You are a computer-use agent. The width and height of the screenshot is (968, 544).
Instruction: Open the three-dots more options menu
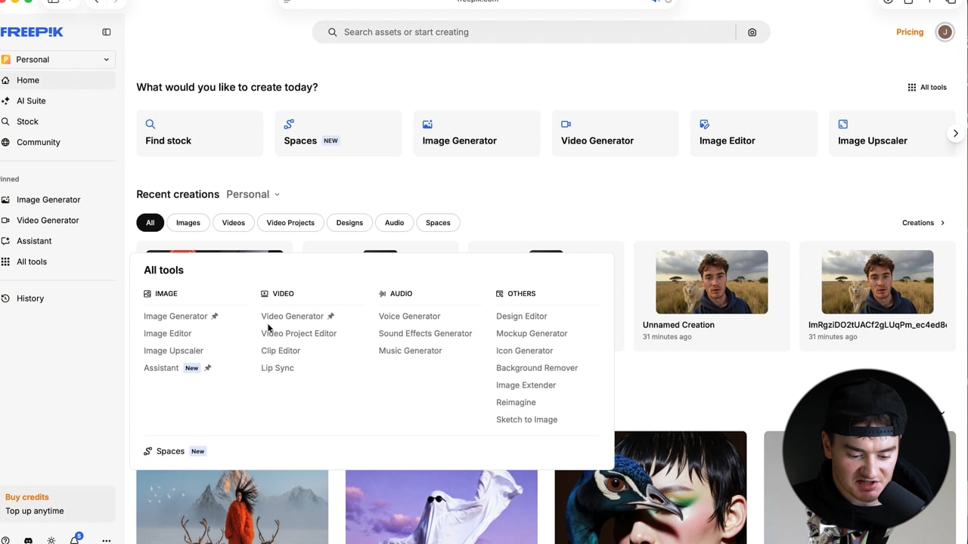[x=107, y=540]
